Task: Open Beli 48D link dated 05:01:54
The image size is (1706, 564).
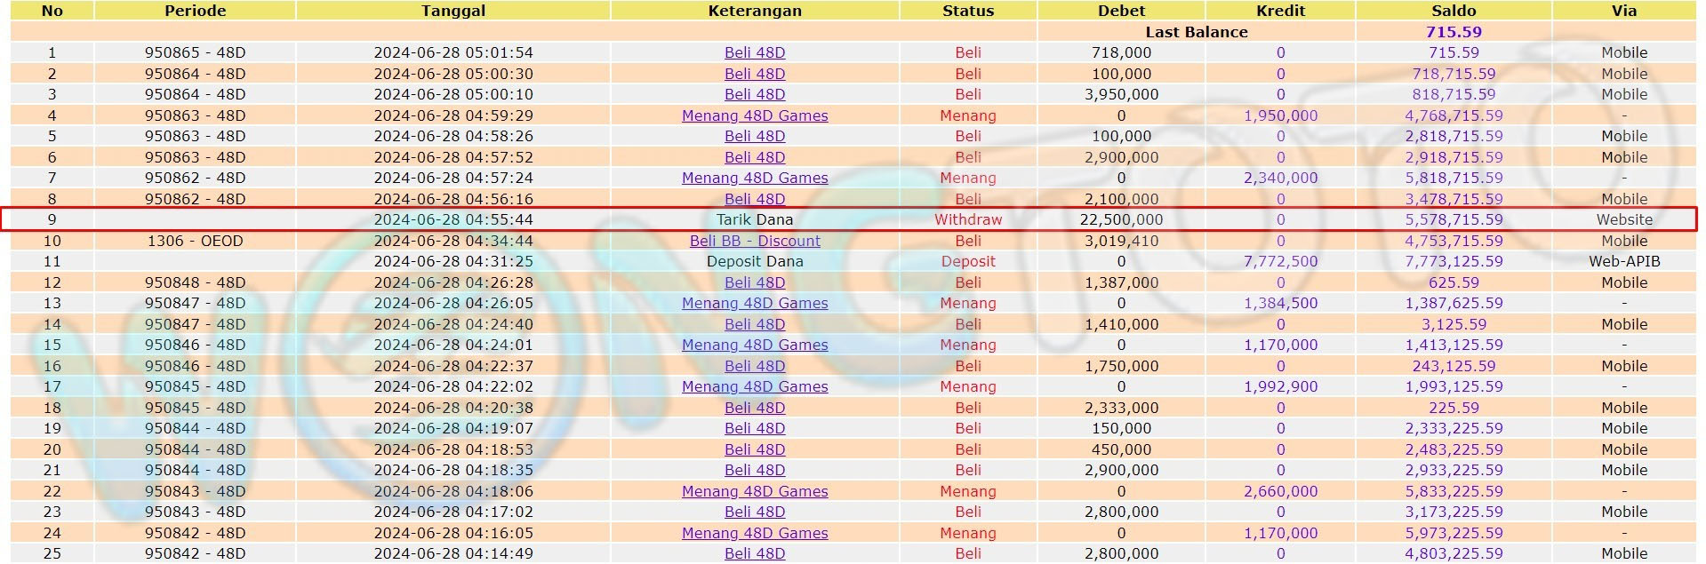Action: [x=755, y=52]
